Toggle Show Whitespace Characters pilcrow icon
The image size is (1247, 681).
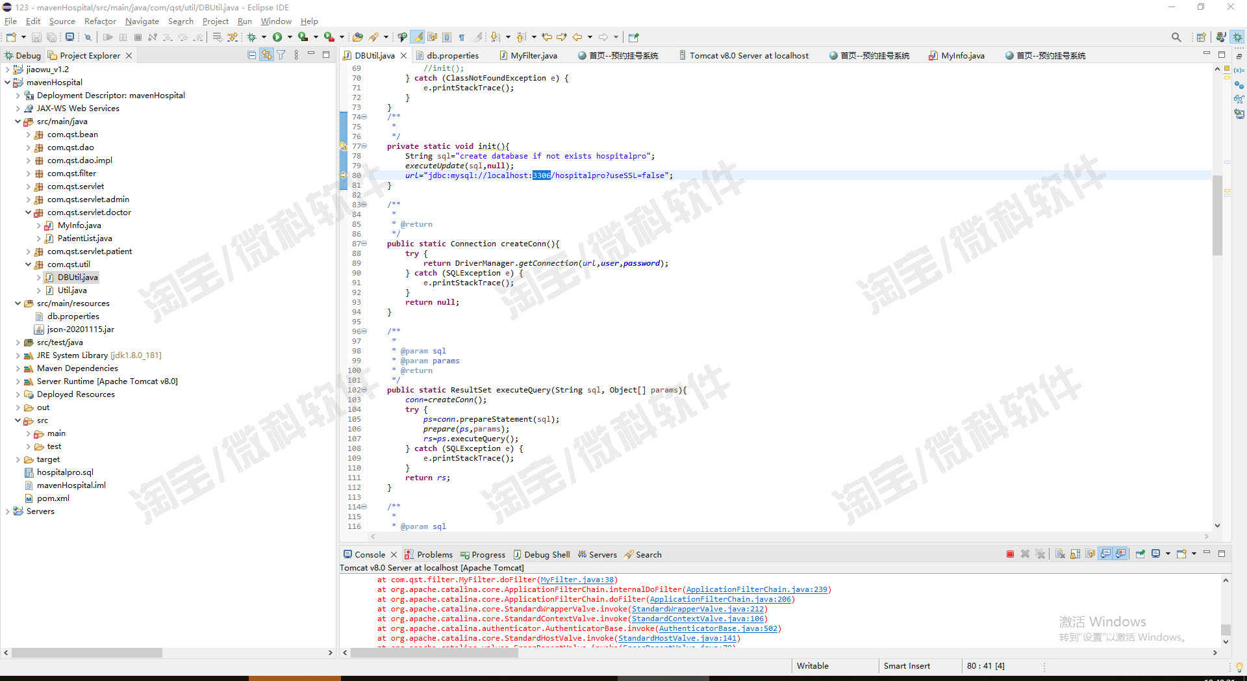tap(461, 37)
